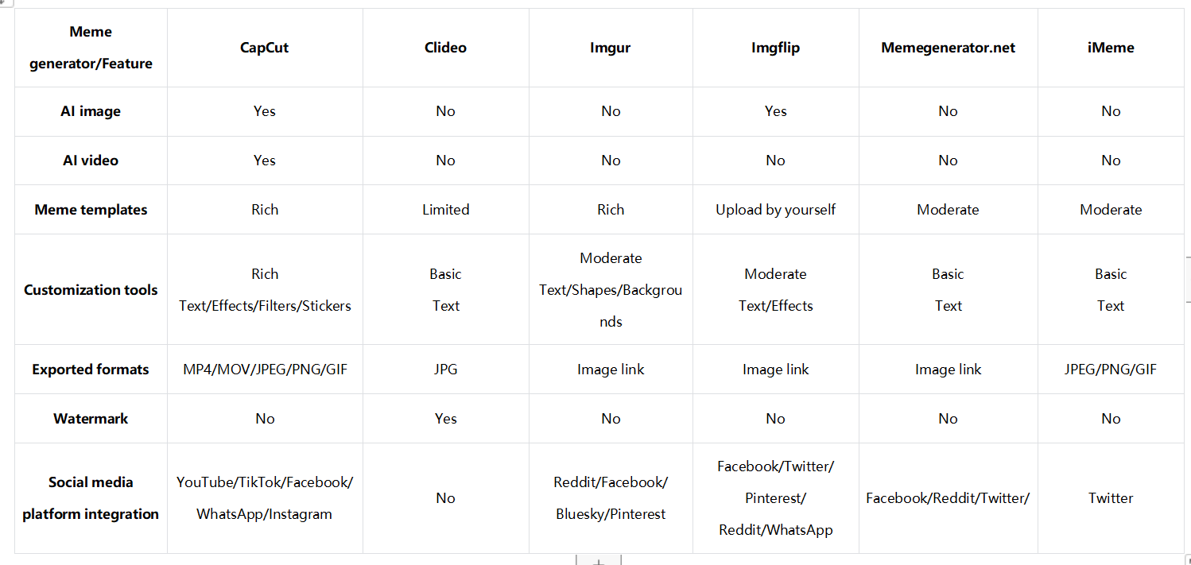Click the Meme templates row label

[91, 210]
